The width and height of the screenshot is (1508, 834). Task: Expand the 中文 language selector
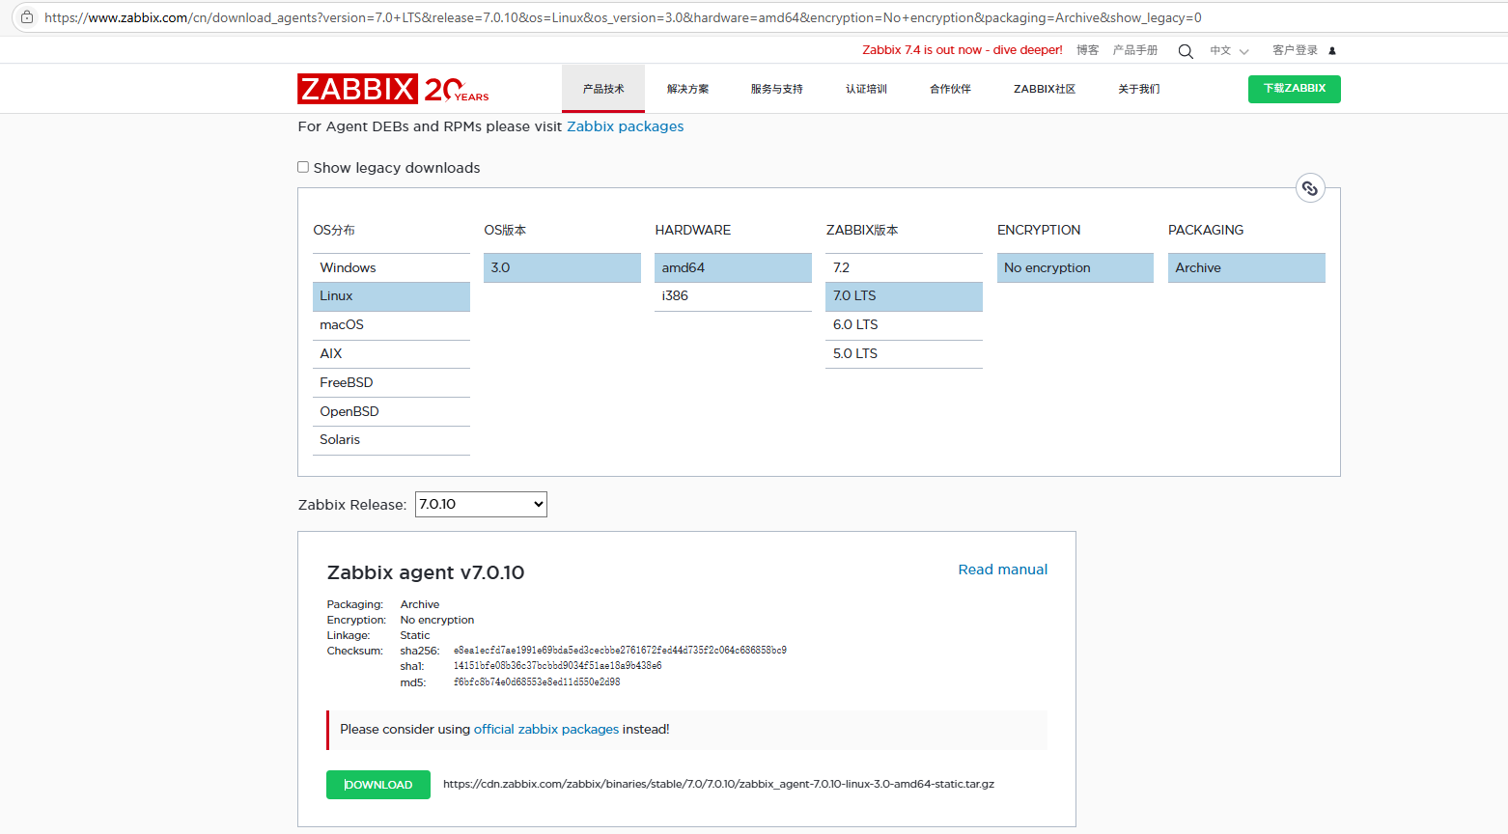tap(1229, 51)
